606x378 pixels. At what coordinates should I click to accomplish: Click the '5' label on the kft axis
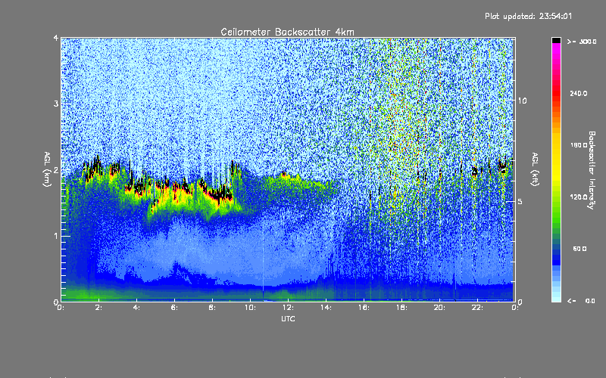click(x=520, y=201)
